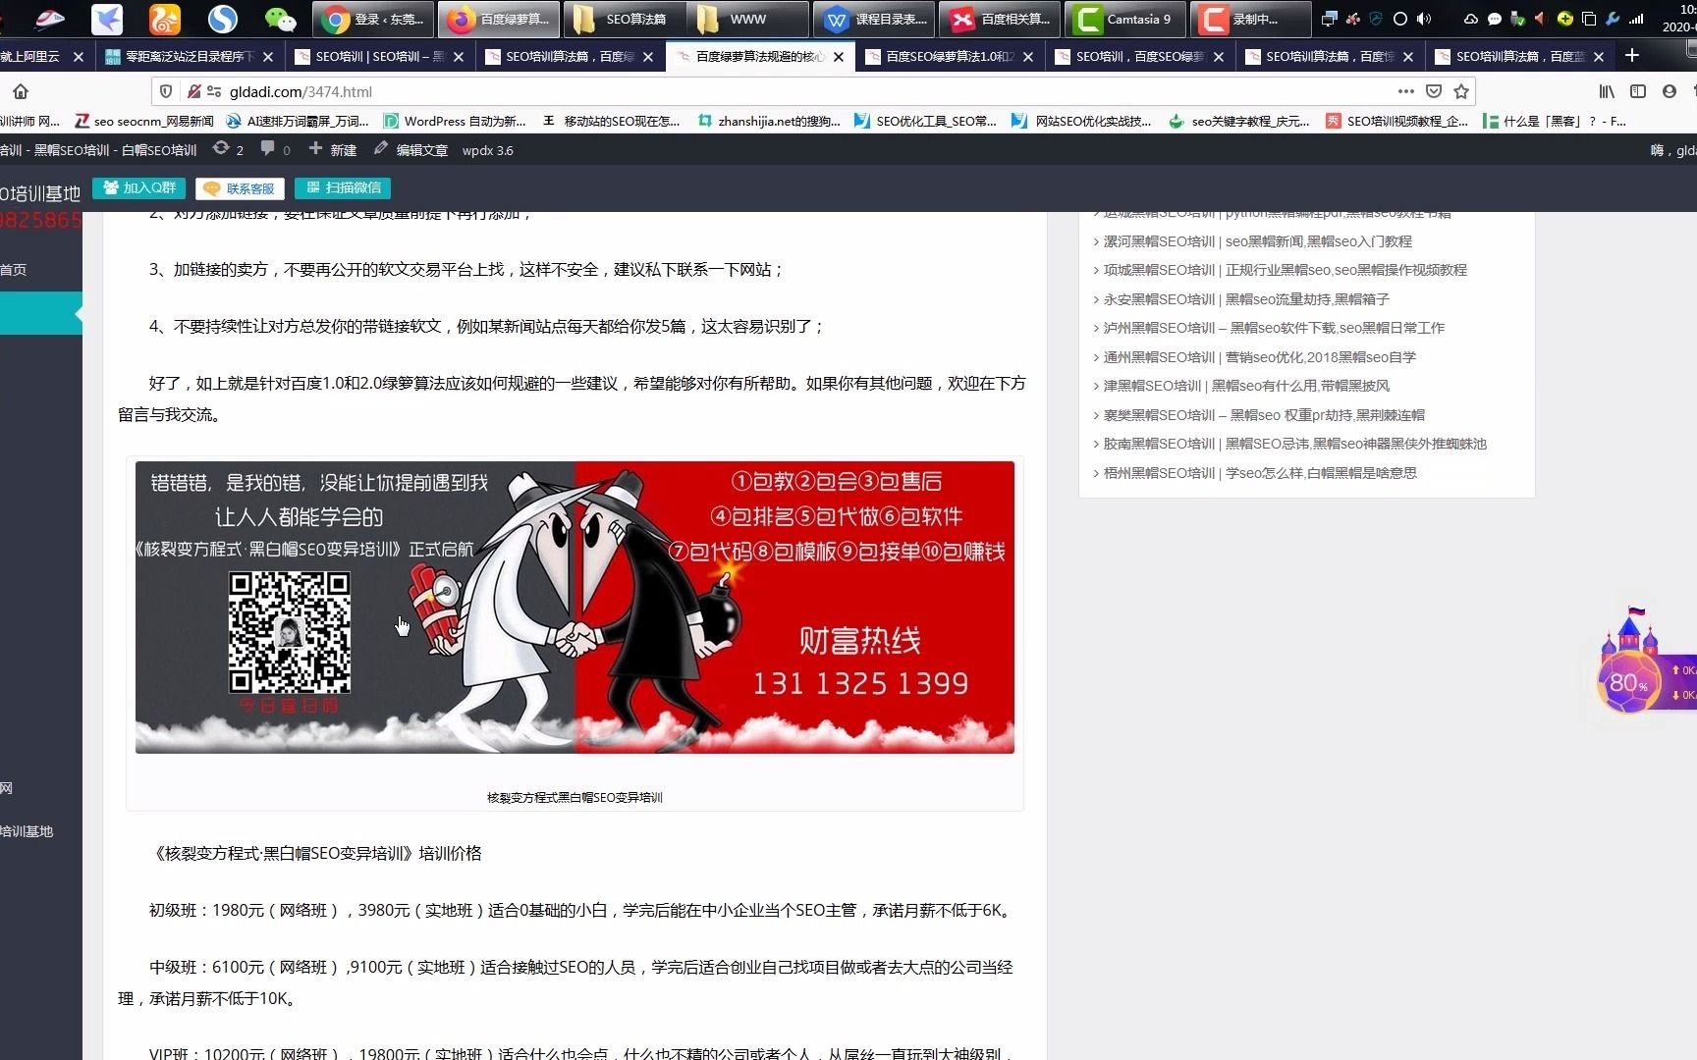1697x1060 pixels.
Task: Open the Firefox library icon
Action: 1607,91
